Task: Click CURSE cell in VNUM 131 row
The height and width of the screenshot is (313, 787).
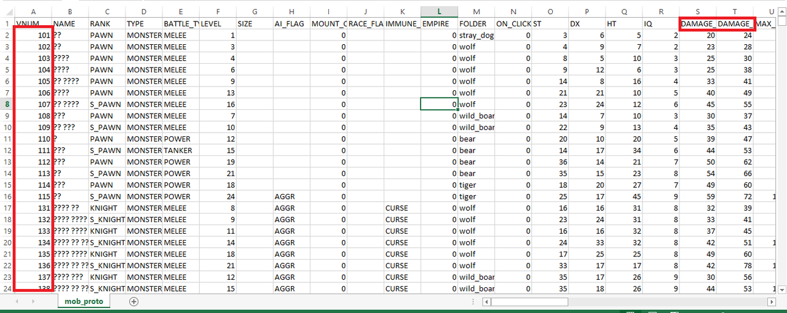Action: click(402, 208)
